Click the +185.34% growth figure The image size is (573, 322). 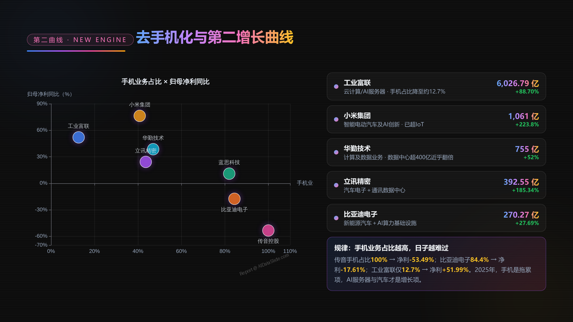click(526, 191)
